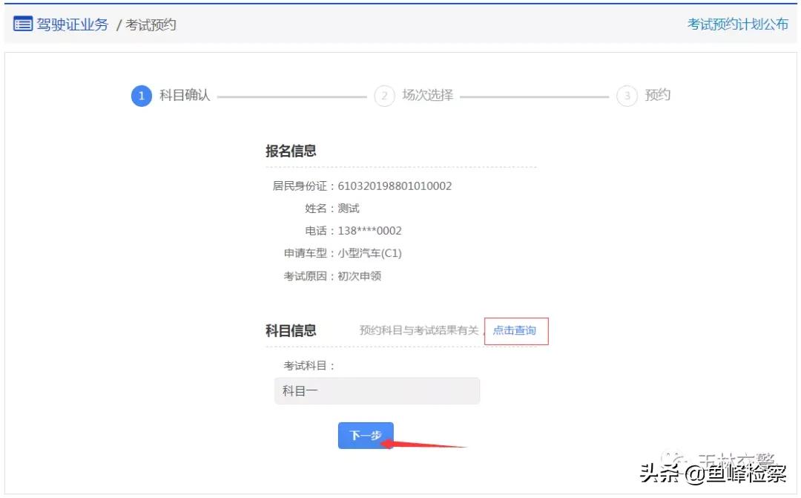Click the step 3 circle for 预约

tap(627, 96)
